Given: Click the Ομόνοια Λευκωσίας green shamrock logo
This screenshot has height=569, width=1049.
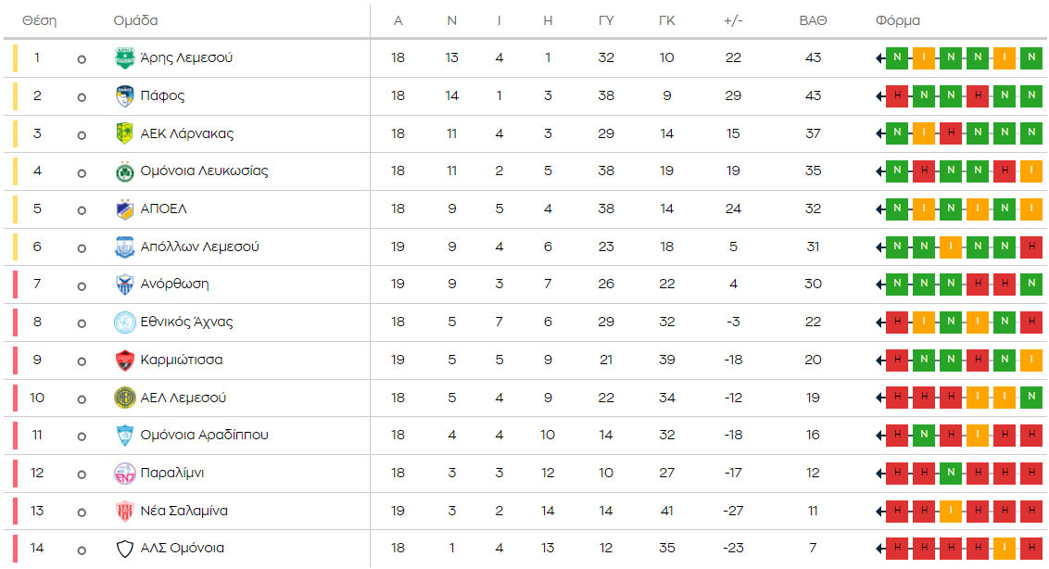Looking at the screenshot, I should point(124,171).
